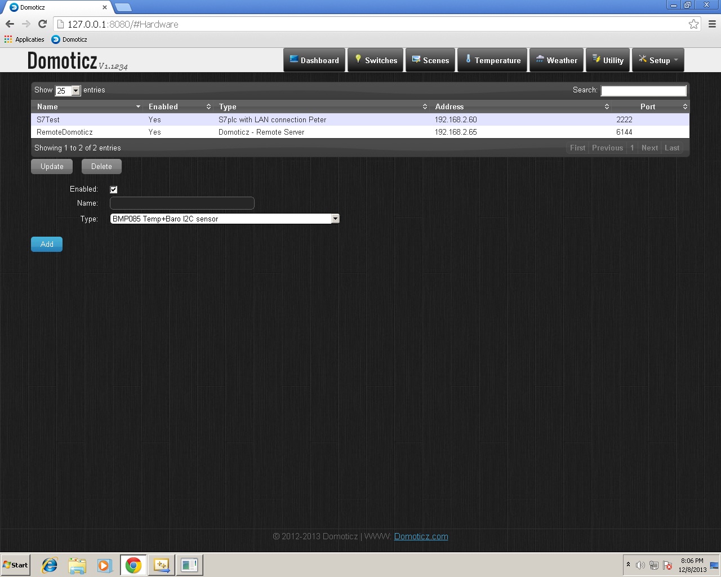Screen dimensions: 721x577
Task: Go to Previous page of table
Action: [607, 148]
